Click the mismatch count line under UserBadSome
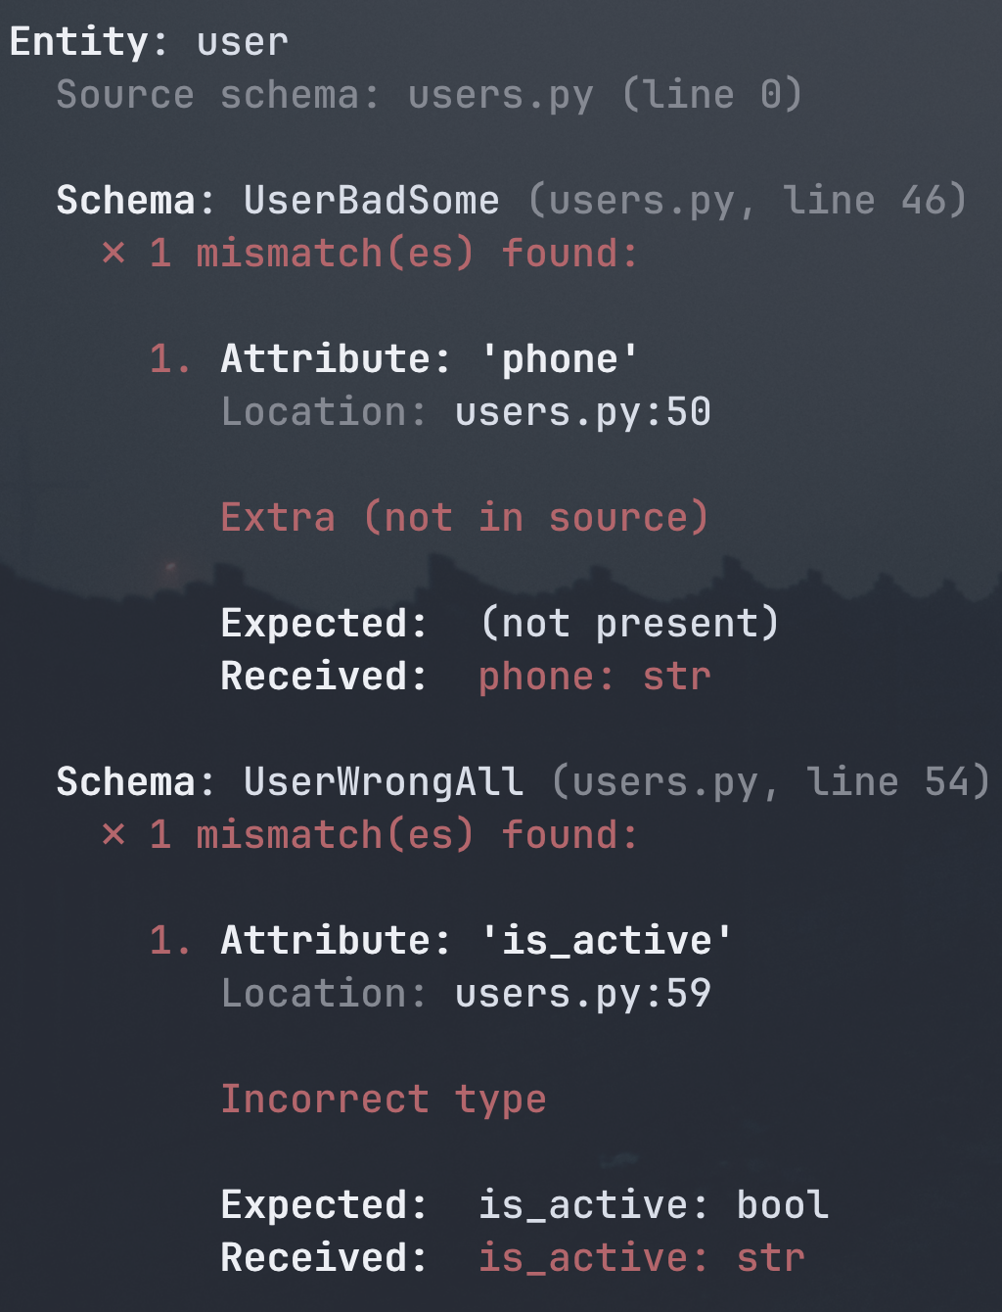Screen dimensions: 1002x1312 click(x=393, y=254)
